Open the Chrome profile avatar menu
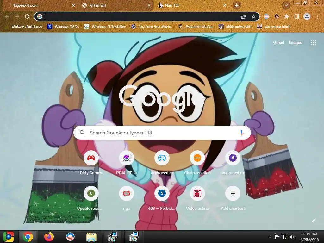This screenshot has width=324, height=243. coord(307,16)
